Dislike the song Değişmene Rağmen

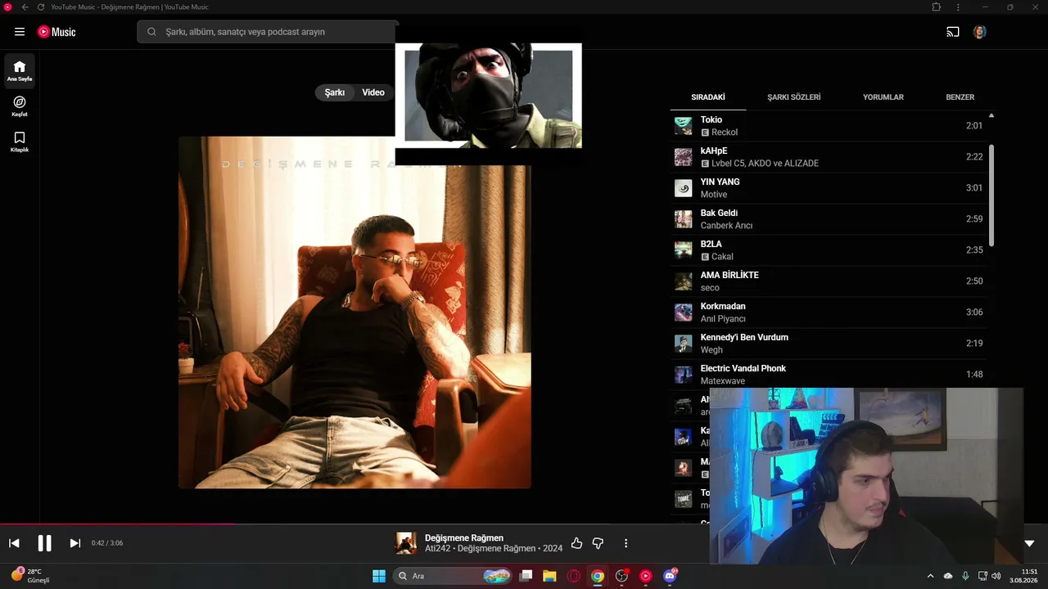point(598,543)
